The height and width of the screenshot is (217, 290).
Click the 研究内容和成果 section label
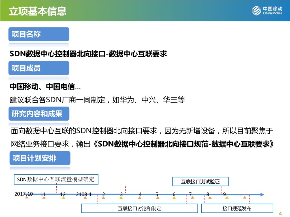tap(39, 114)
